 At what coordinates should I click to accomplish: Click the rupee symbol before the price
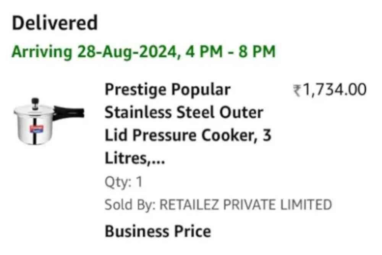point(296,91)
